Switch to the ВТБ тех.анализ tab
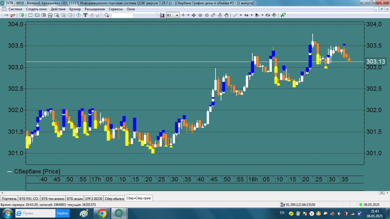390x219 pixels. pyautogui.click(x=53, y=198)
